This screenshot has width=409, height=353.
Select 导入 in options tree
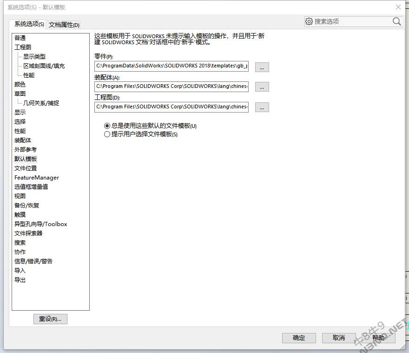pos(20,271)
